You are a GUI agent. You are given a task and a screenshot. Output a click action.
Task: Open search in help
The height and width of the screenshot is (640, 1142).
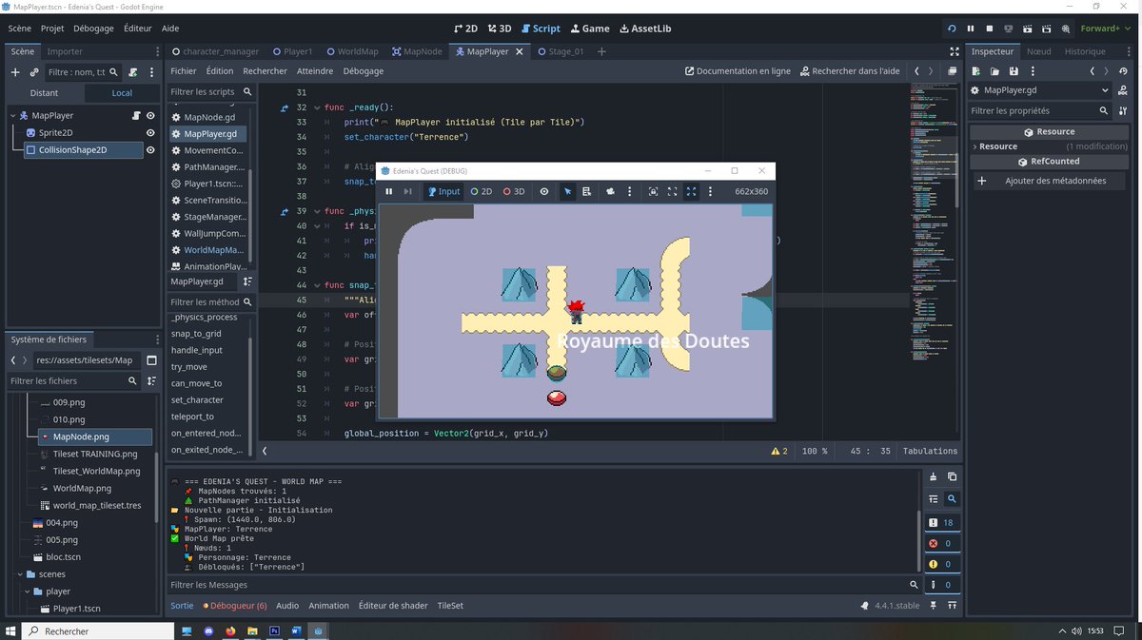(x=849, y=71)
